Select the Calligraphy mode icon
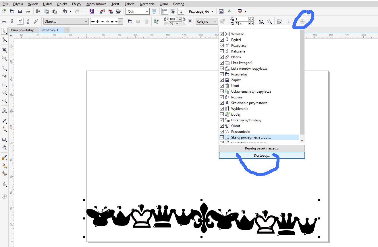The image size is (378, 247). click(x=28, y=22)
